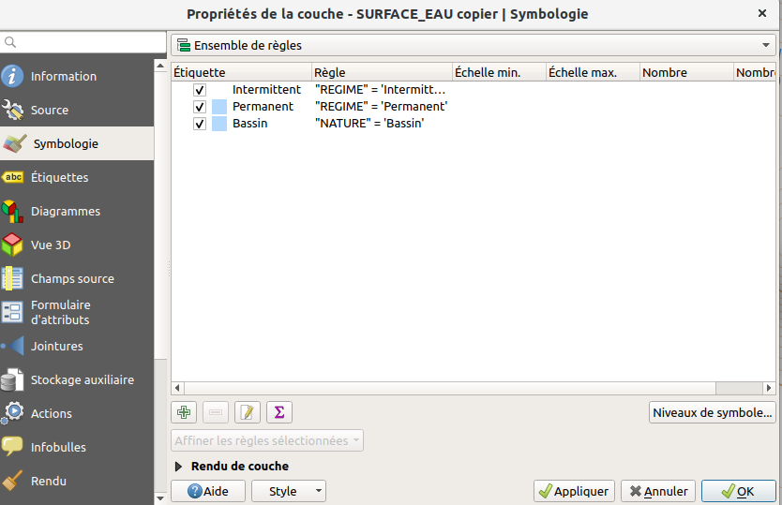Go to the Champs source tab label

[72, 278]
